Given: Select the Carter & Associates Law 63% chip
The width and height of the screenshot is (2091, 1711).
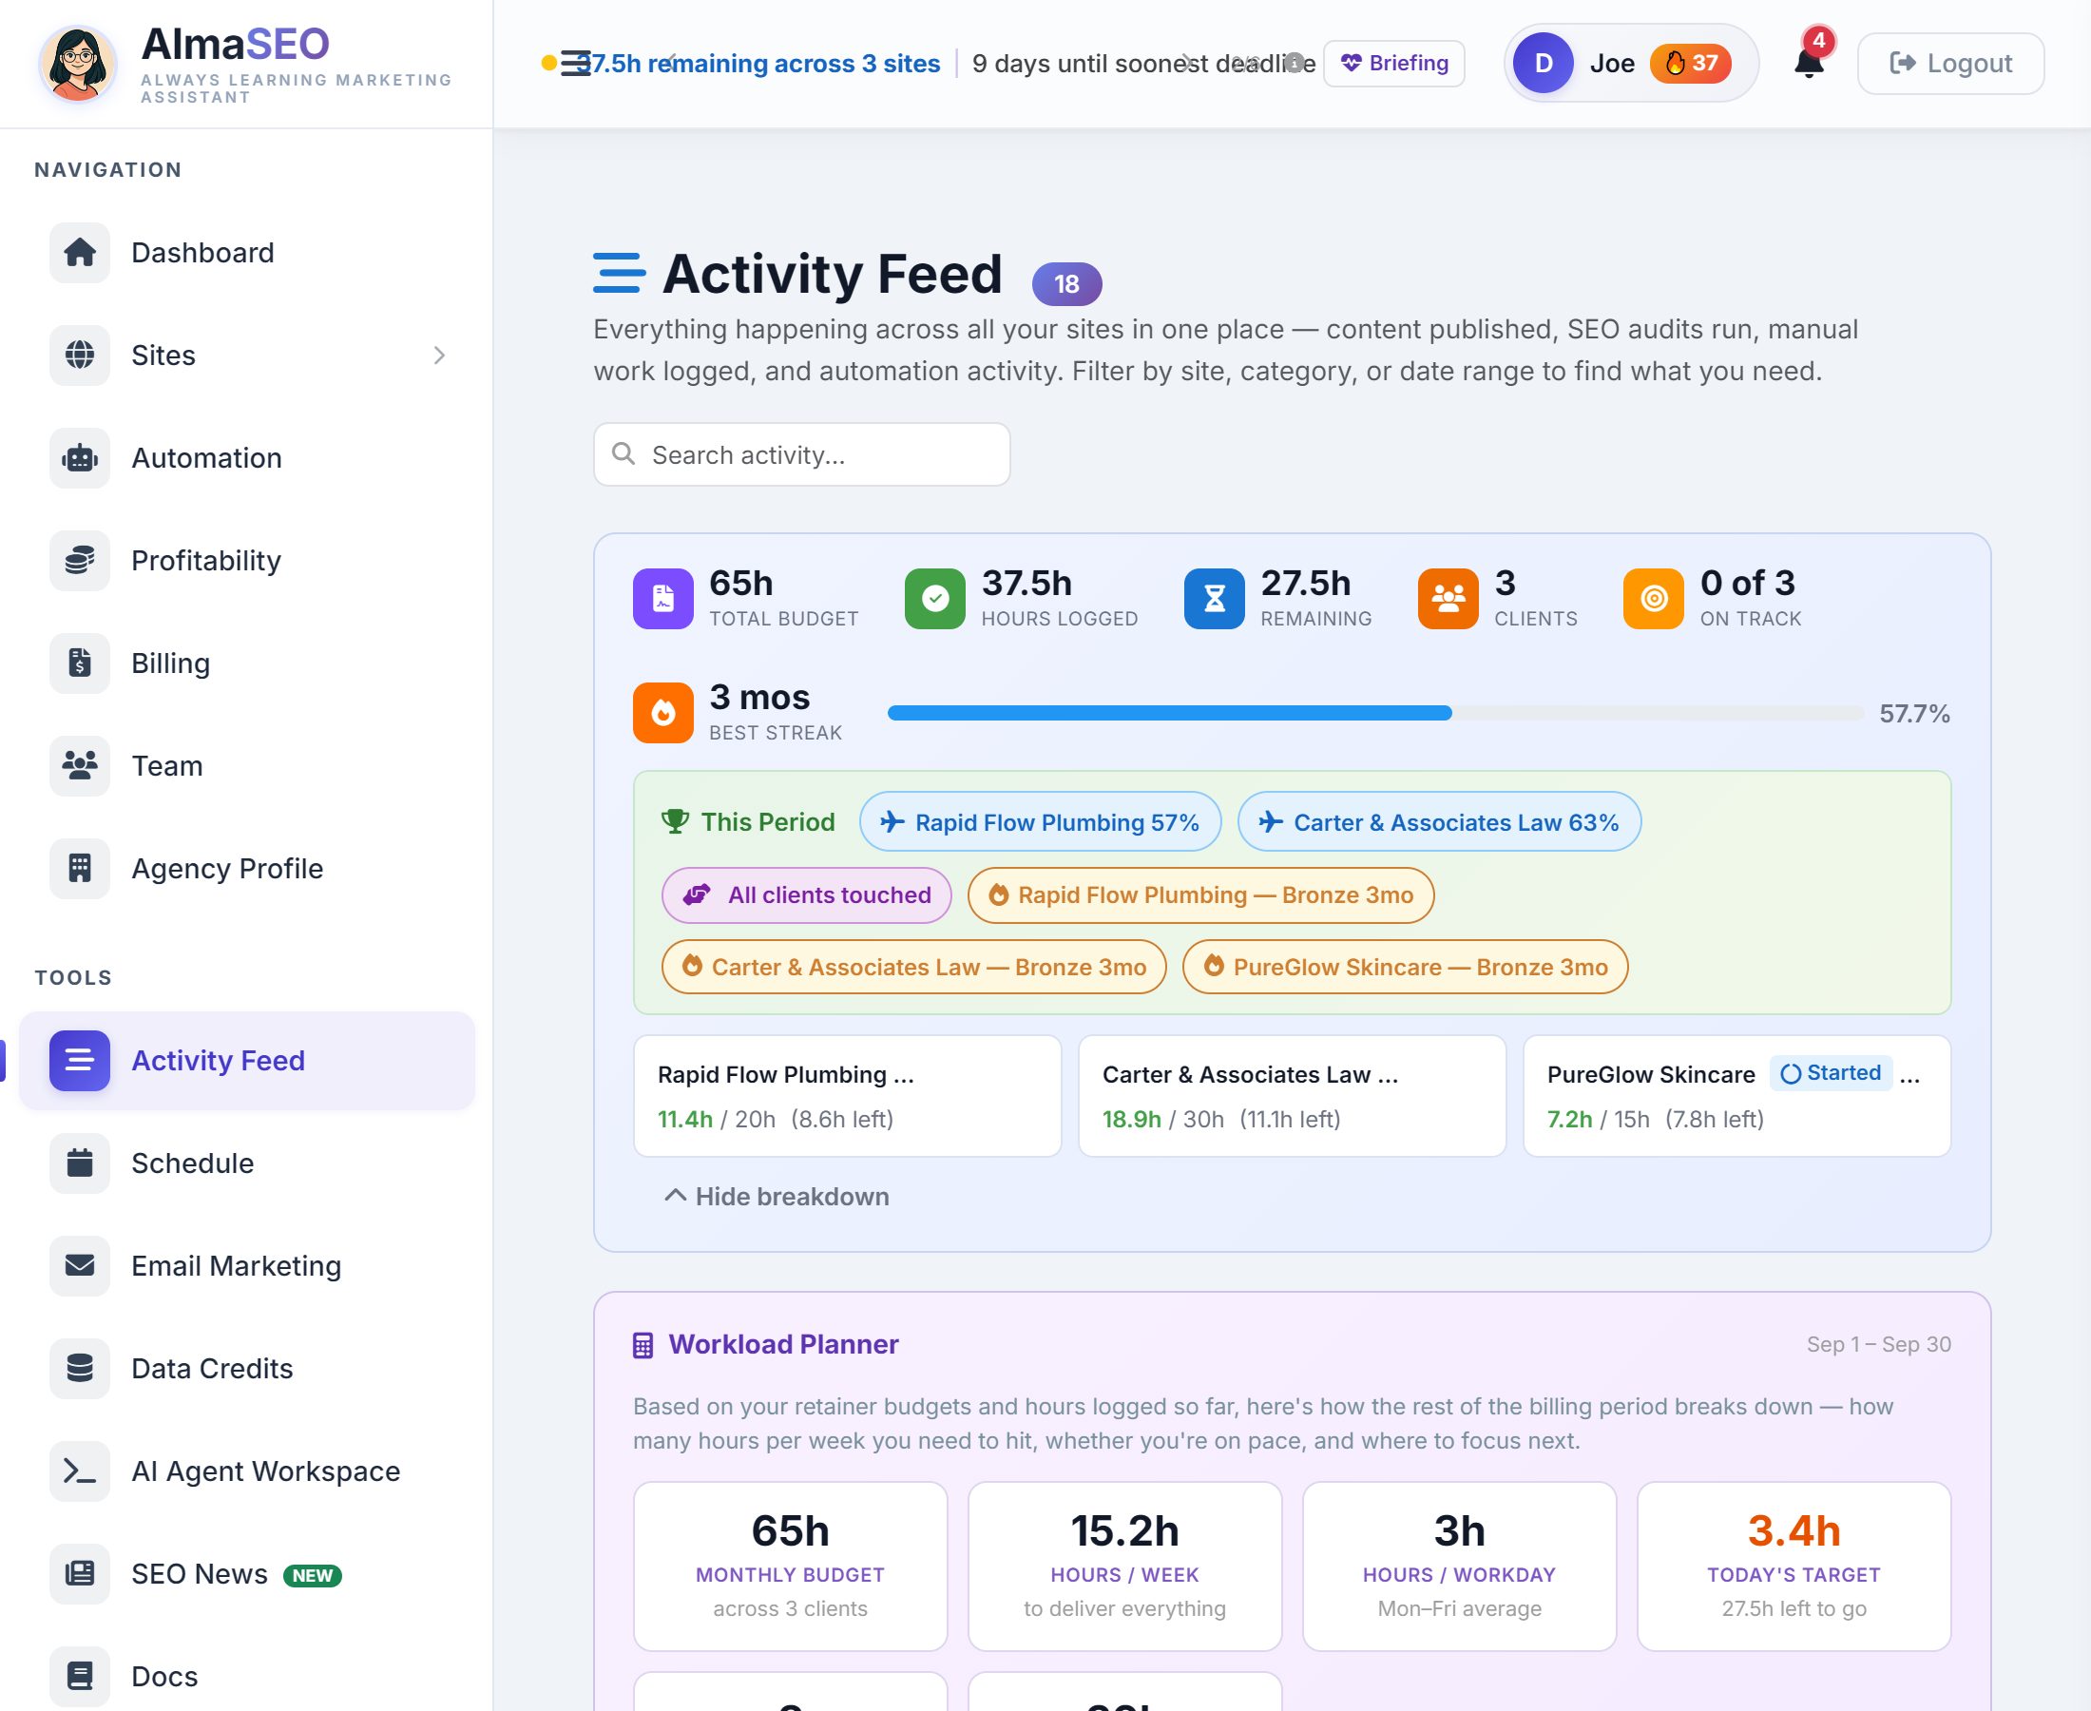Looking at the screenshot, I should pos(1440,822).
